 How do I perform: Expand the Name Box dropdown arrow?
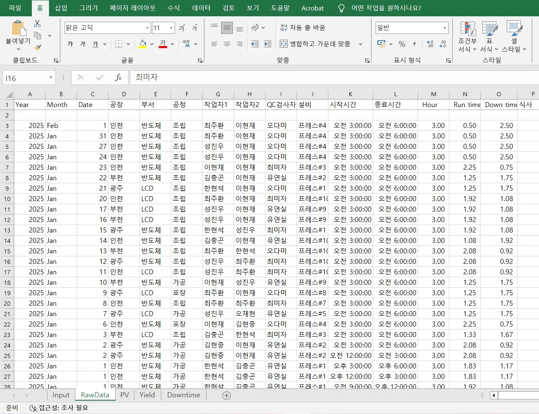[x=51, y=78]
